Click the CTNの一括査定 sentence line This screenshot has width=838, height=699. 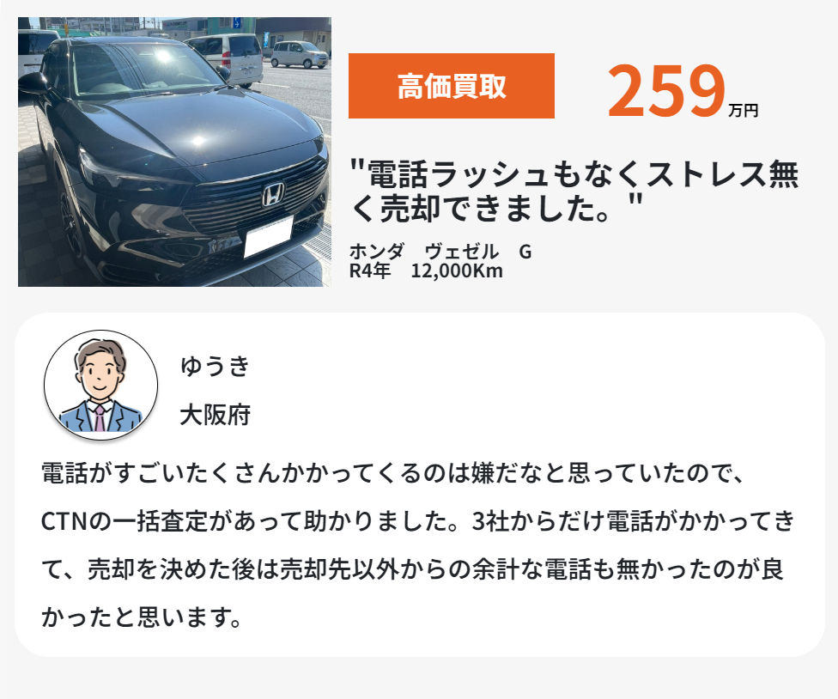pyautogui.click(x=418, y=521)
